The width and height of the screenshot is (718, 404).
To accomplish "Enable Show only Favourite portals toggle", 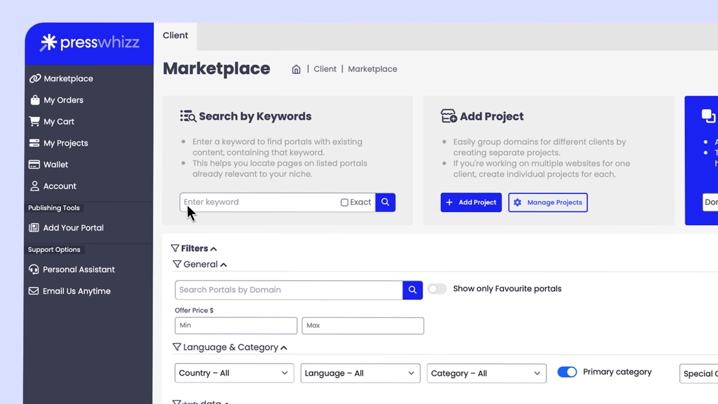I will pos(437,289).
